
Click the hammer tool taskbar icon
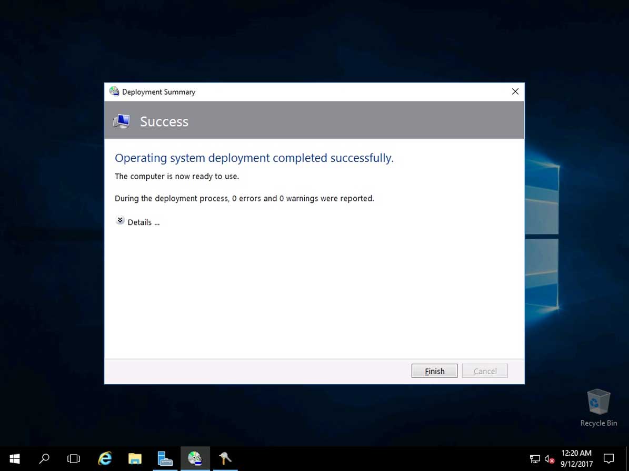(225, 458)
